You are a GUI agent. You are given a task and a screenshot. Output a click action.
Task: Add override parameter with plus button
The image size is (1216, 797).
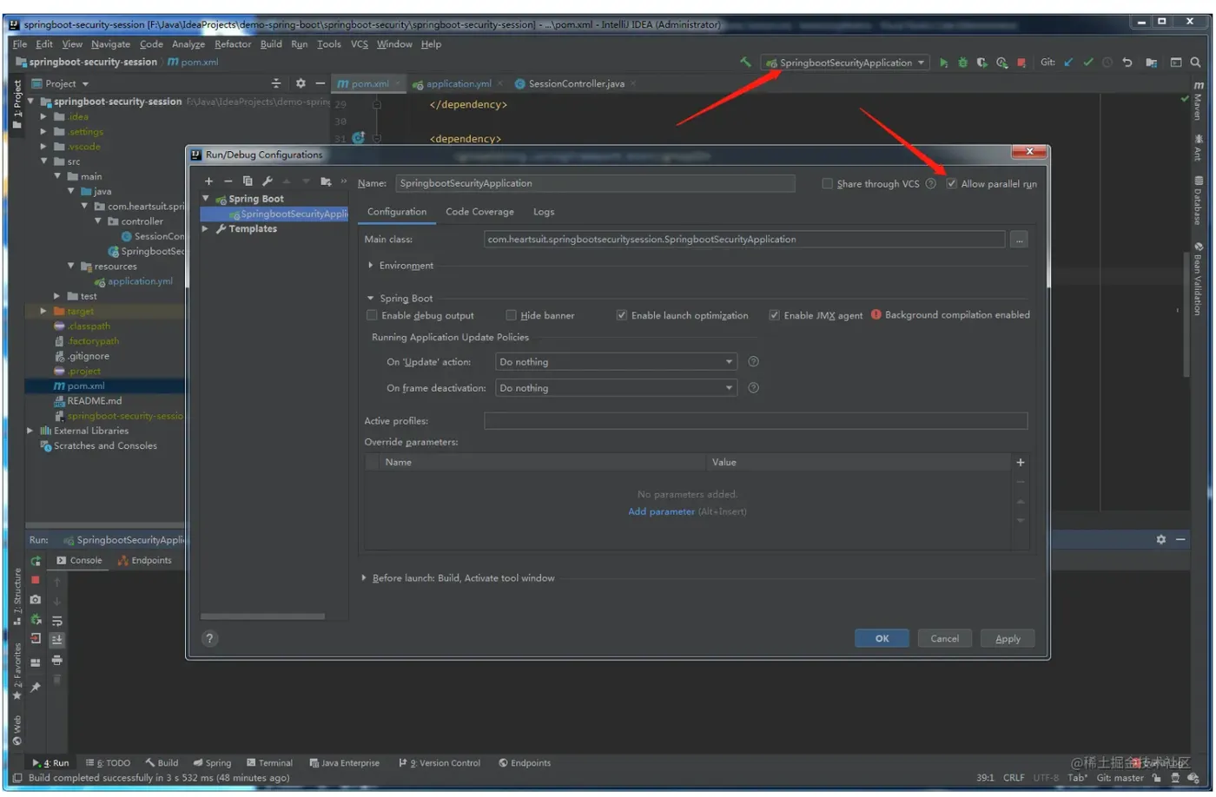tap(1021, 463)
